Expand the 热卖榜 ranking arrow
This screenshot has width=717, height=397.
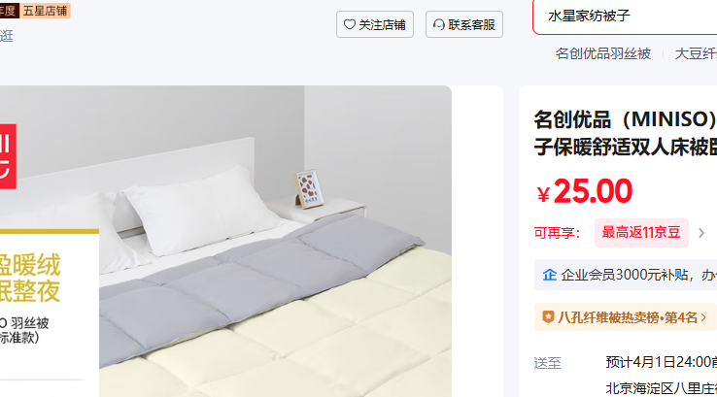pos(703,317)
